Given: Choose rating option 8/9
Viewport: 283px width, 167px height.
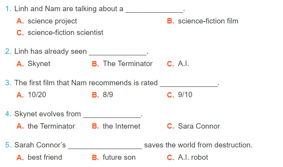Looking at the screenshot, I should click(102, 95).
